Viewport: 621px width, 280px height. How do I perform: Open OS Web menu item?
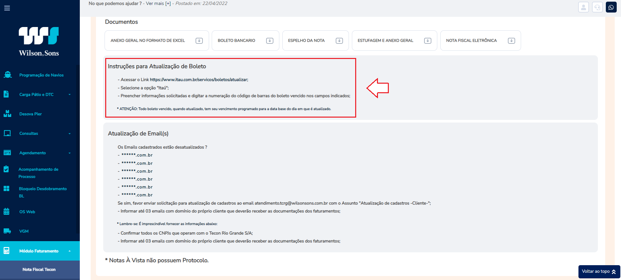[27, 212]
